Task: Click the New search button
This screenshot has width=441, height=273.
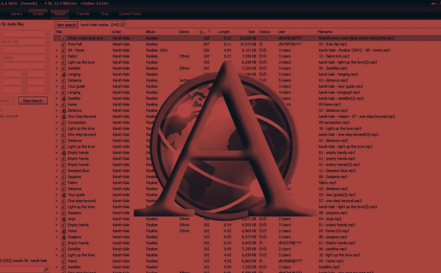Action: click(66, 25)
